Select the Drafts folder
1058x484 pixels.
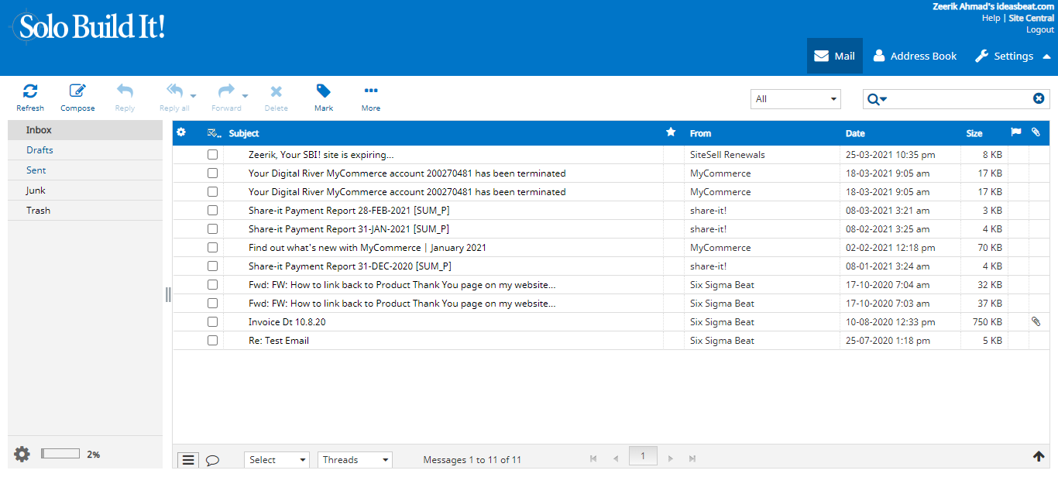(x=85, y=150)
